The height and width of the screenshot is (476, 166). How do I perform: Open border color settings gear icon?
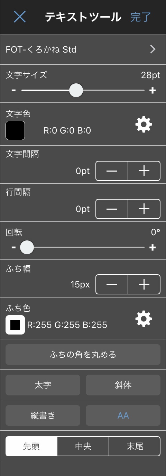click(144, 319)
